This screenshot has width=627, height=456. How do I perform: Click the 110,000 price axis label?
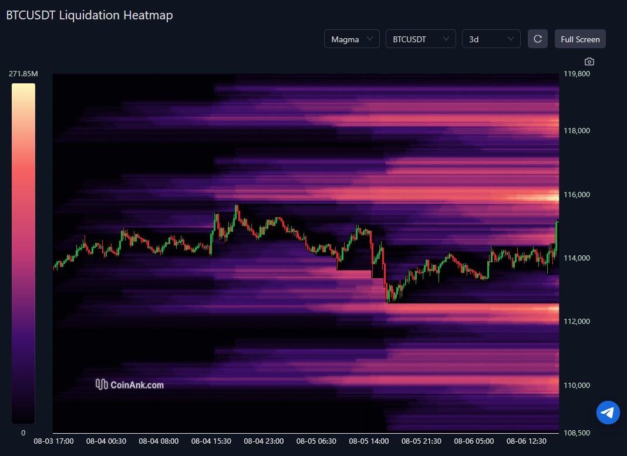pyautogui.click(x=577, y=385)
